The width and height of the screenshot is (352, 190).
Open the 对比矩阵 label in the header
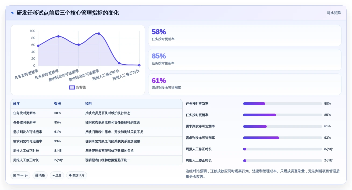pos(334,13)
